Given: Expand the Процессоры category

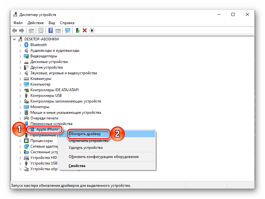Looking at the screenshot, I should [20, 141].
